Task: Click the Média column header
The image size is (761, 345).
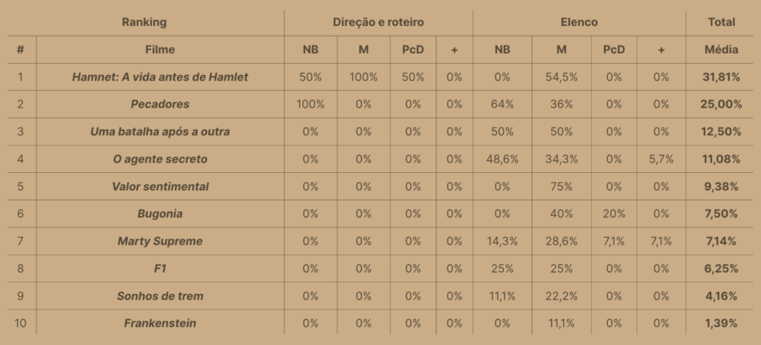Action: coord(721,50)
